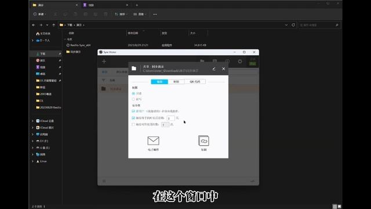371x209 pixels.
Task: Open the three-dot more options in Explorer toolbar
Action: click(x=155, y=14)
